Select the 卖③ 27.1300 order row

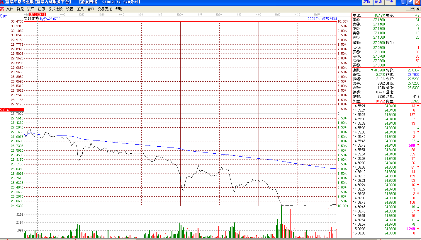(x=386, y=29)
